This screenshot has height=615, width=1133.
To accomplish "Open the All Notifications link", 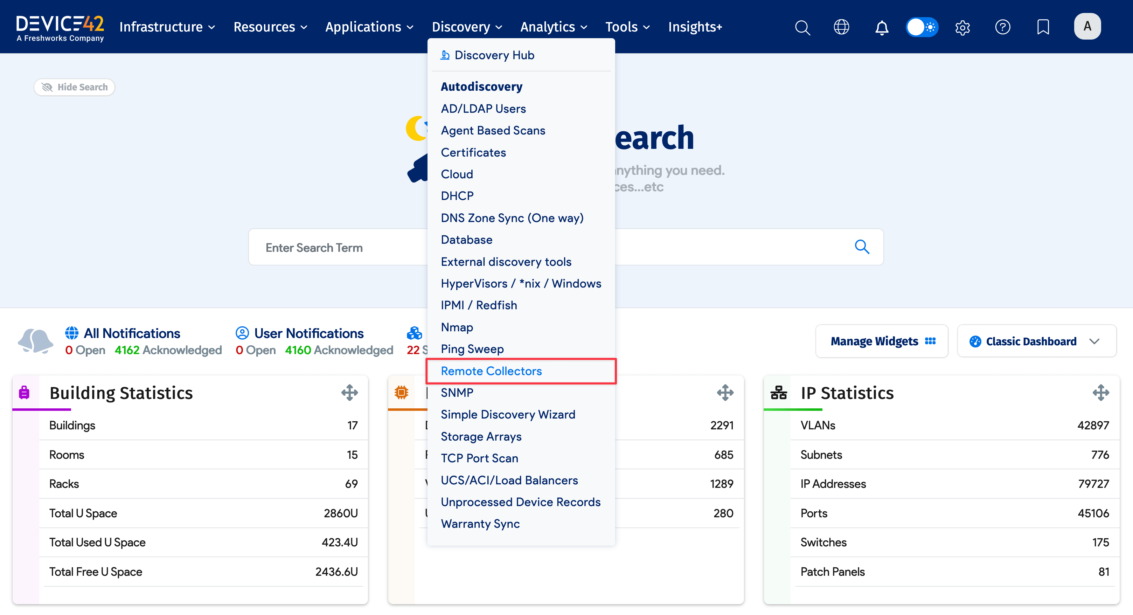I will point(132,333).
